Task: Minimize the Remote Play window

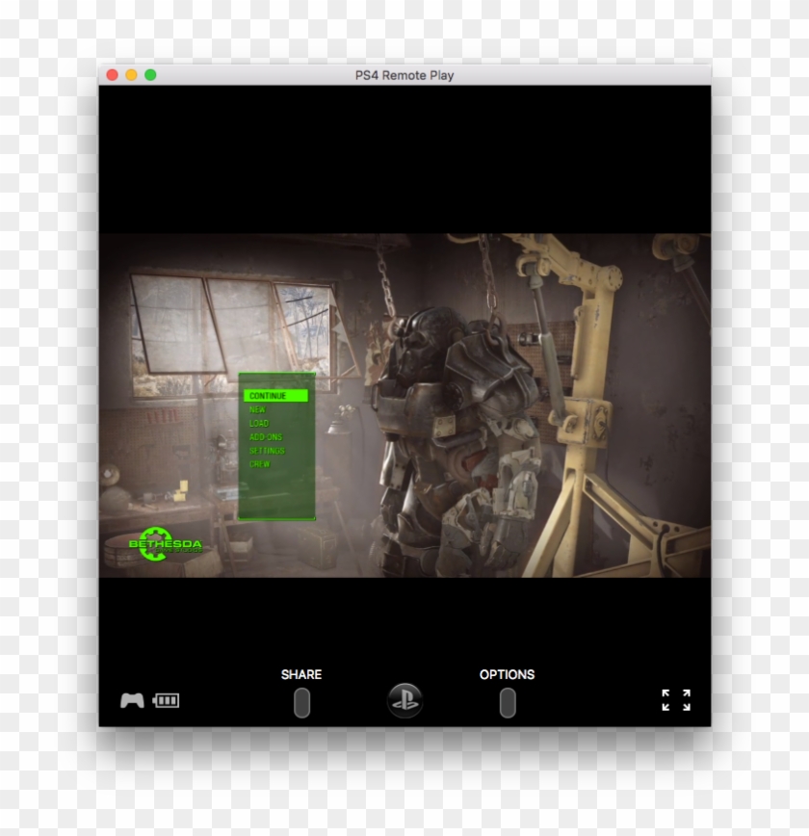Action: point(131,72)
